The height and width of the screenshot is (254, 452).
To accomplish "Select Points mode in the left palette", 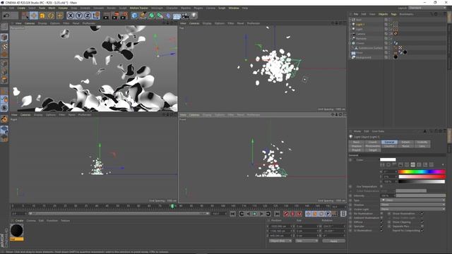I will tap(4, 64).
